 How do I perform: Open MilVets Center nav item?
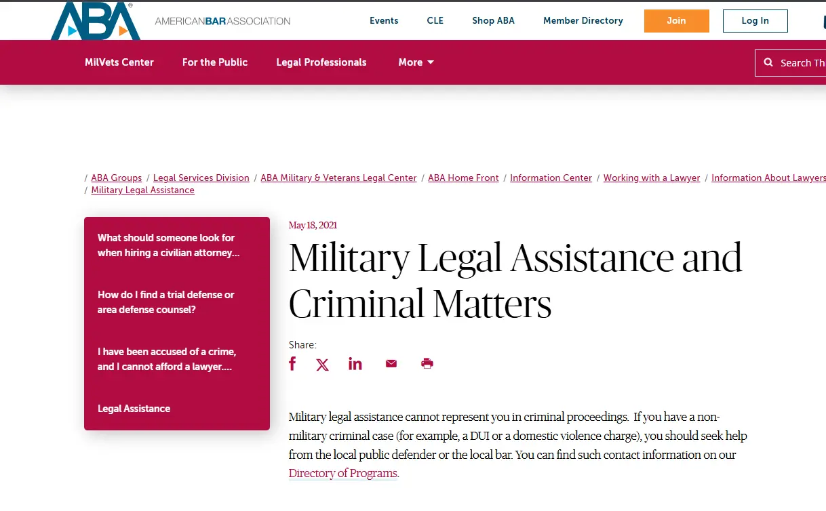point(119,62)
